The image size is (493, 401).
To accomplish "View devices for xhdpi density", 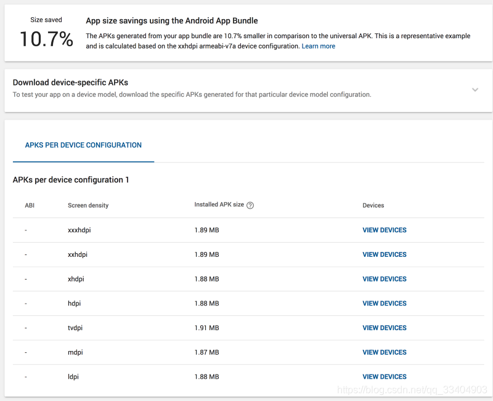I will (x=384, y=279).
